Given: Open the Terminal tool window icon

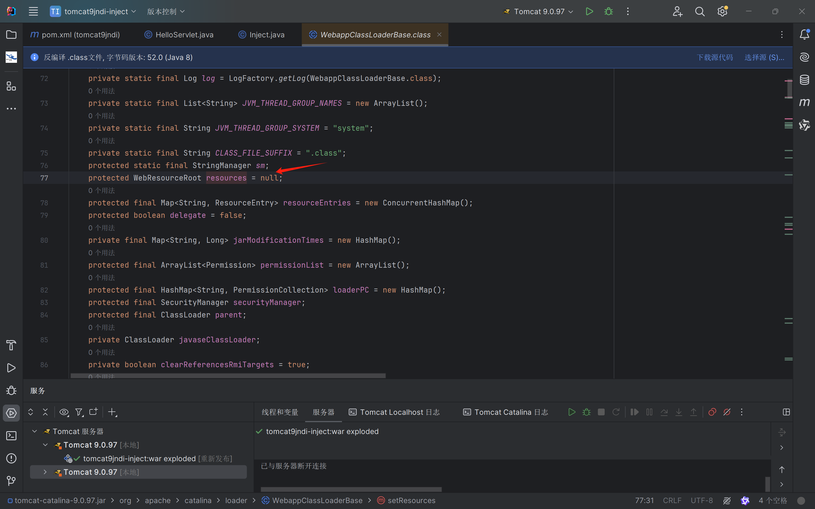Looking at the screenshot, I should tap(11, 436).
